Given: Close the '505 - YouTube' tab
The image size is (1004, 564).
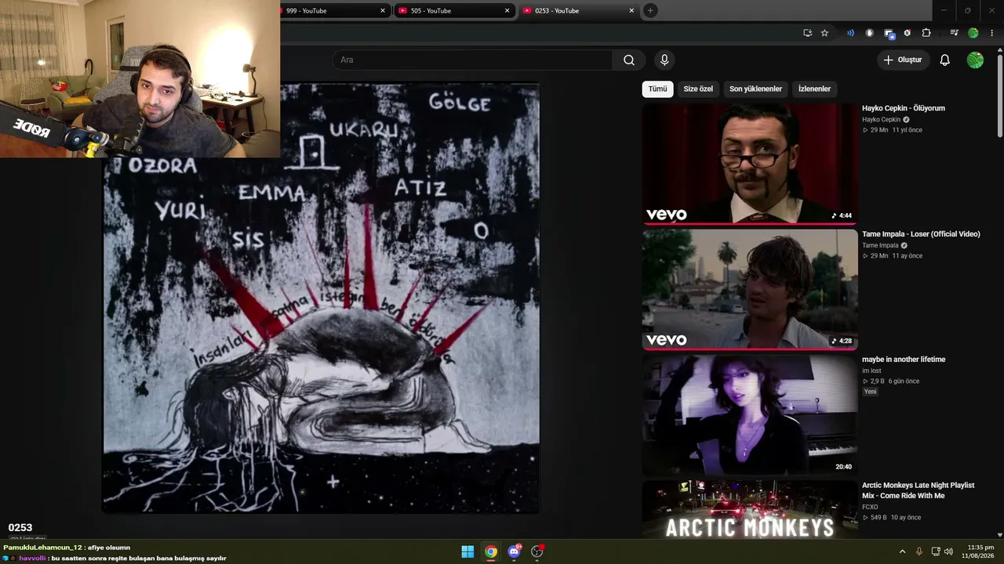Looking at the screenshot, I should click(x=507, y=11).
